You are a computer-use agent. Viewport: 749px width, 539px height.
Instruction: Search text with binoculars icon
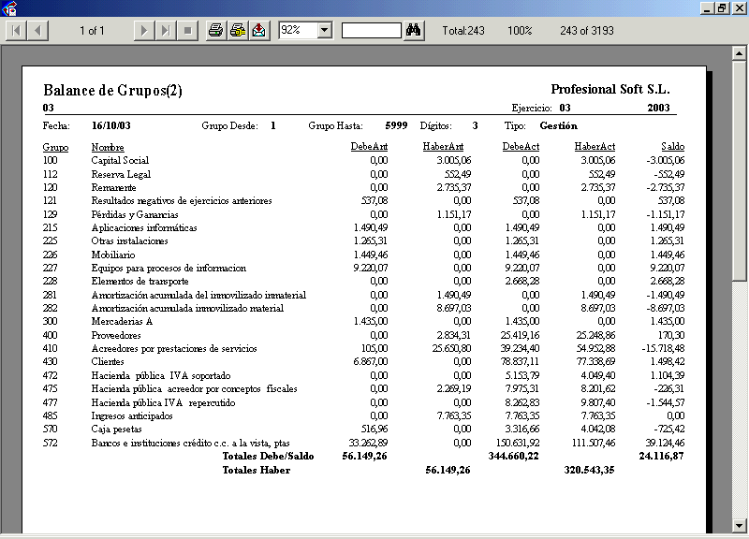(415, 31)
